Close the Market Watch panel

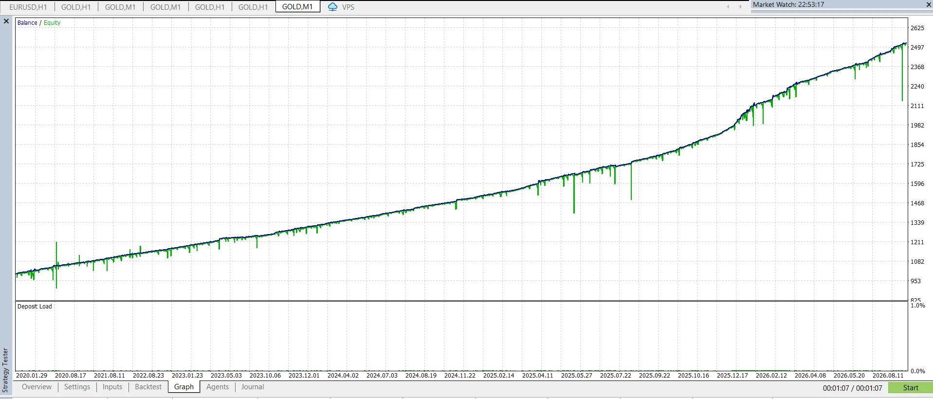click(x=928, y=4)
